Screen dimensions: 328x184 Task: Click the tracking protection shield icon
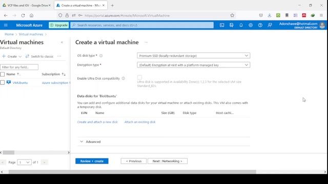coord(60,15)
